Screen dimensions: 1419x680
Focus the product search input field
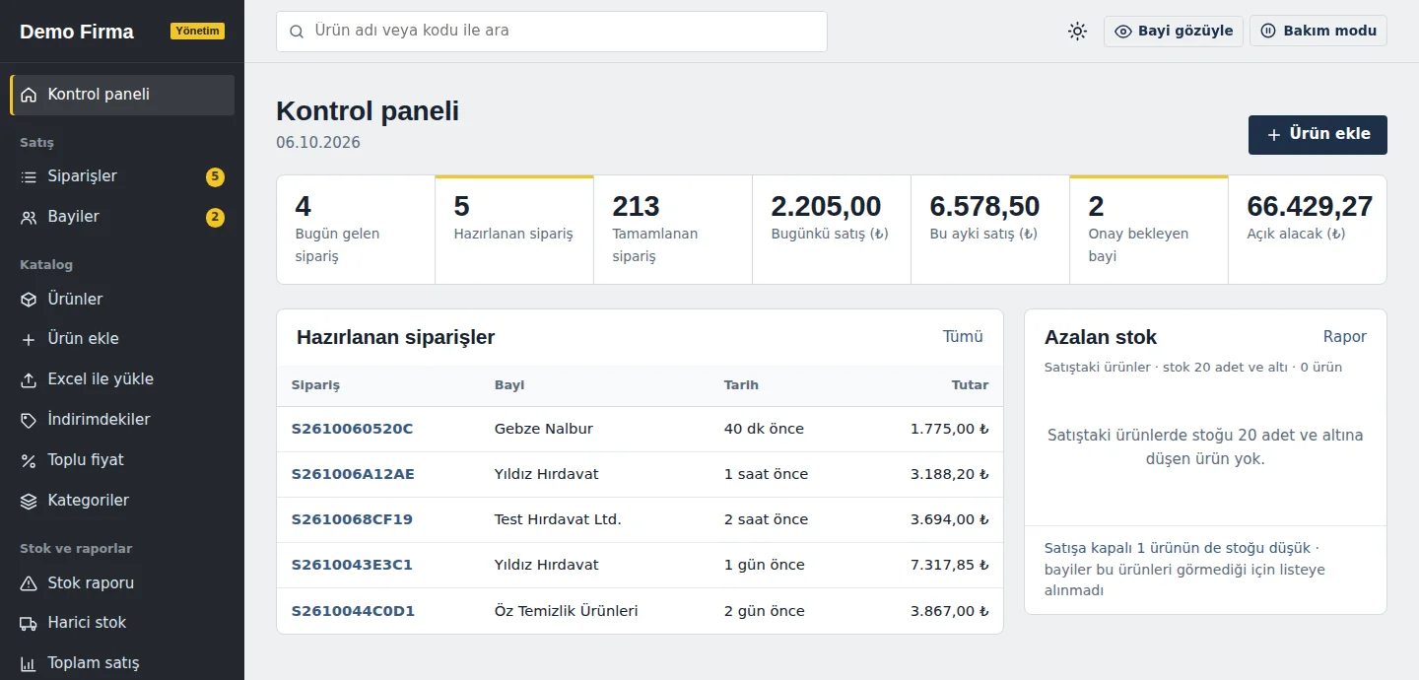(x=552, y=32)
